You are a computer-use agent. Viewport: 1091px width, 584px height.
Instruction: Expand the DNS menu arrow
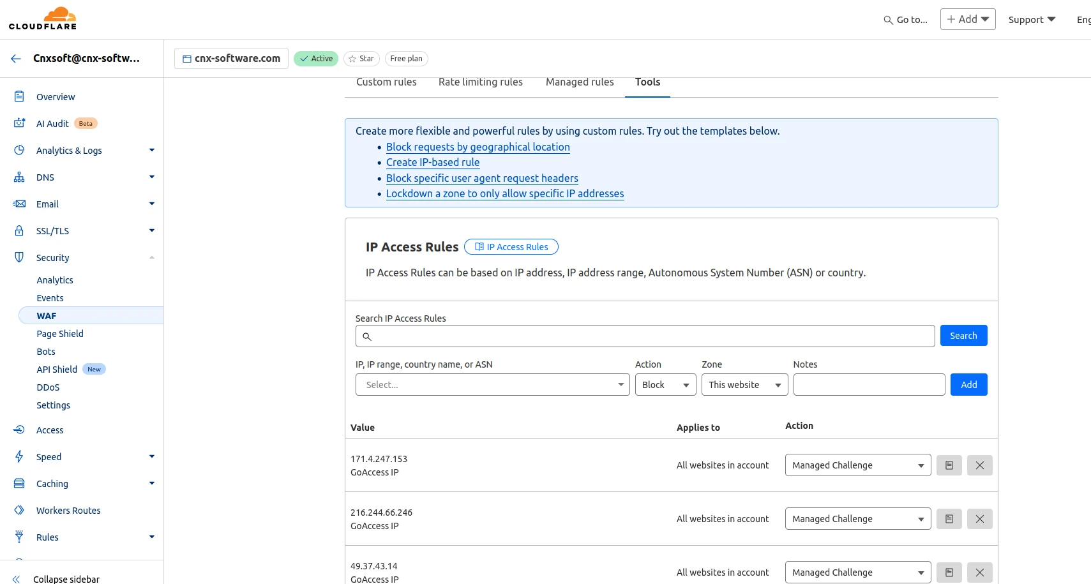coord(152,177)
